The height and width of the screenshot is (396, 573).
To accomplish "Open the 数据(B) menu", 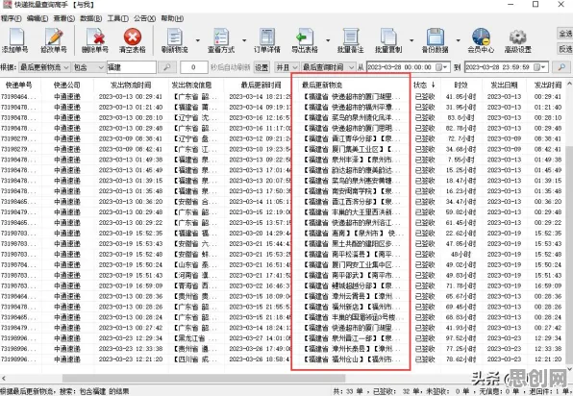I will tap(91, 18).
